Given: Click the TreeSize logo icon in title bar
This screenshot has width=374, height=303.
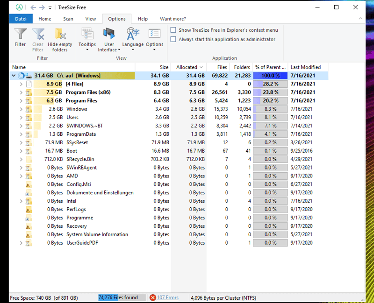Looking at the screenshot, I should [x=19, y=7].
